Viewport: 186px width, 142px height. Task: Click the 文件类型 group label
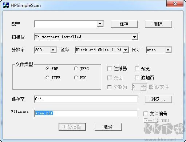[24, 64]
